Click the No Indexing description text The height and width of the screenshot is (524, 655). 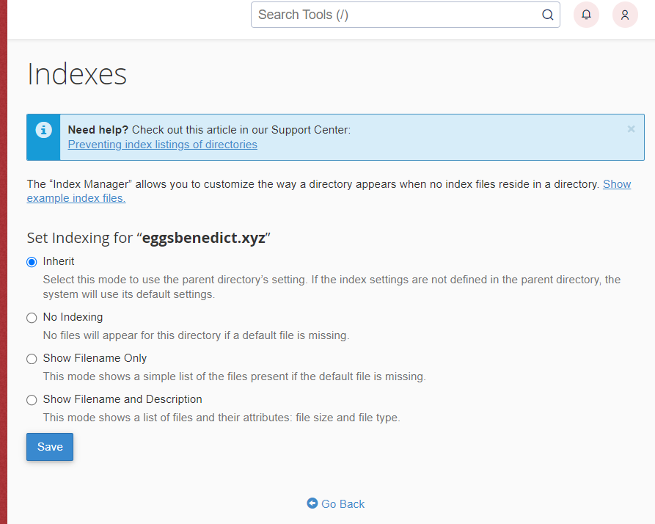(x=196, y=335)
